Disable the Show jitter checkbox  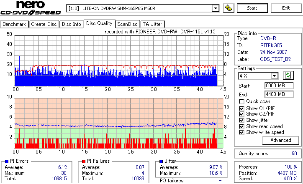point(241,120)
